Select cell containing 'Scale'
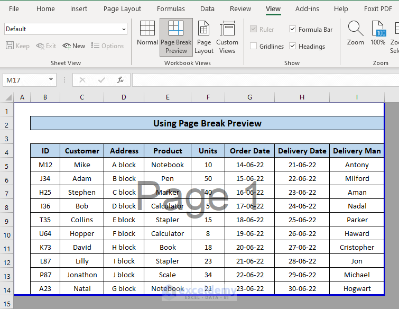 point(168,275)
